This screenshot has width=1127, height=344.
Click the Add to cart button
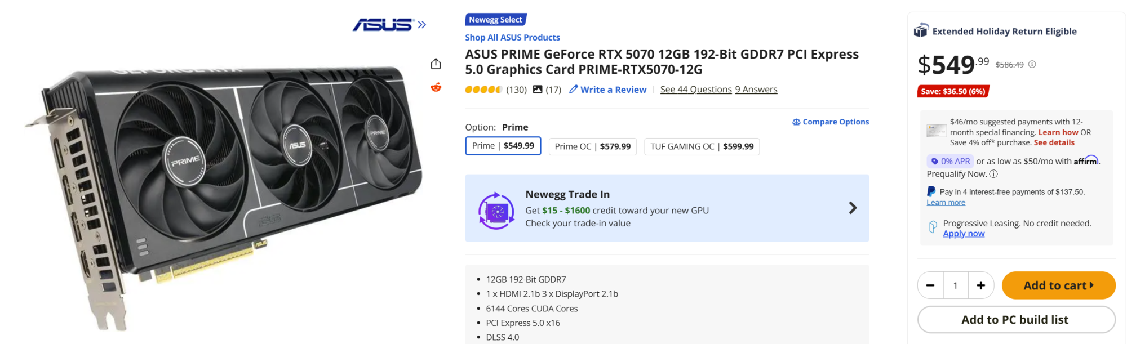[x=1058, y=285]
